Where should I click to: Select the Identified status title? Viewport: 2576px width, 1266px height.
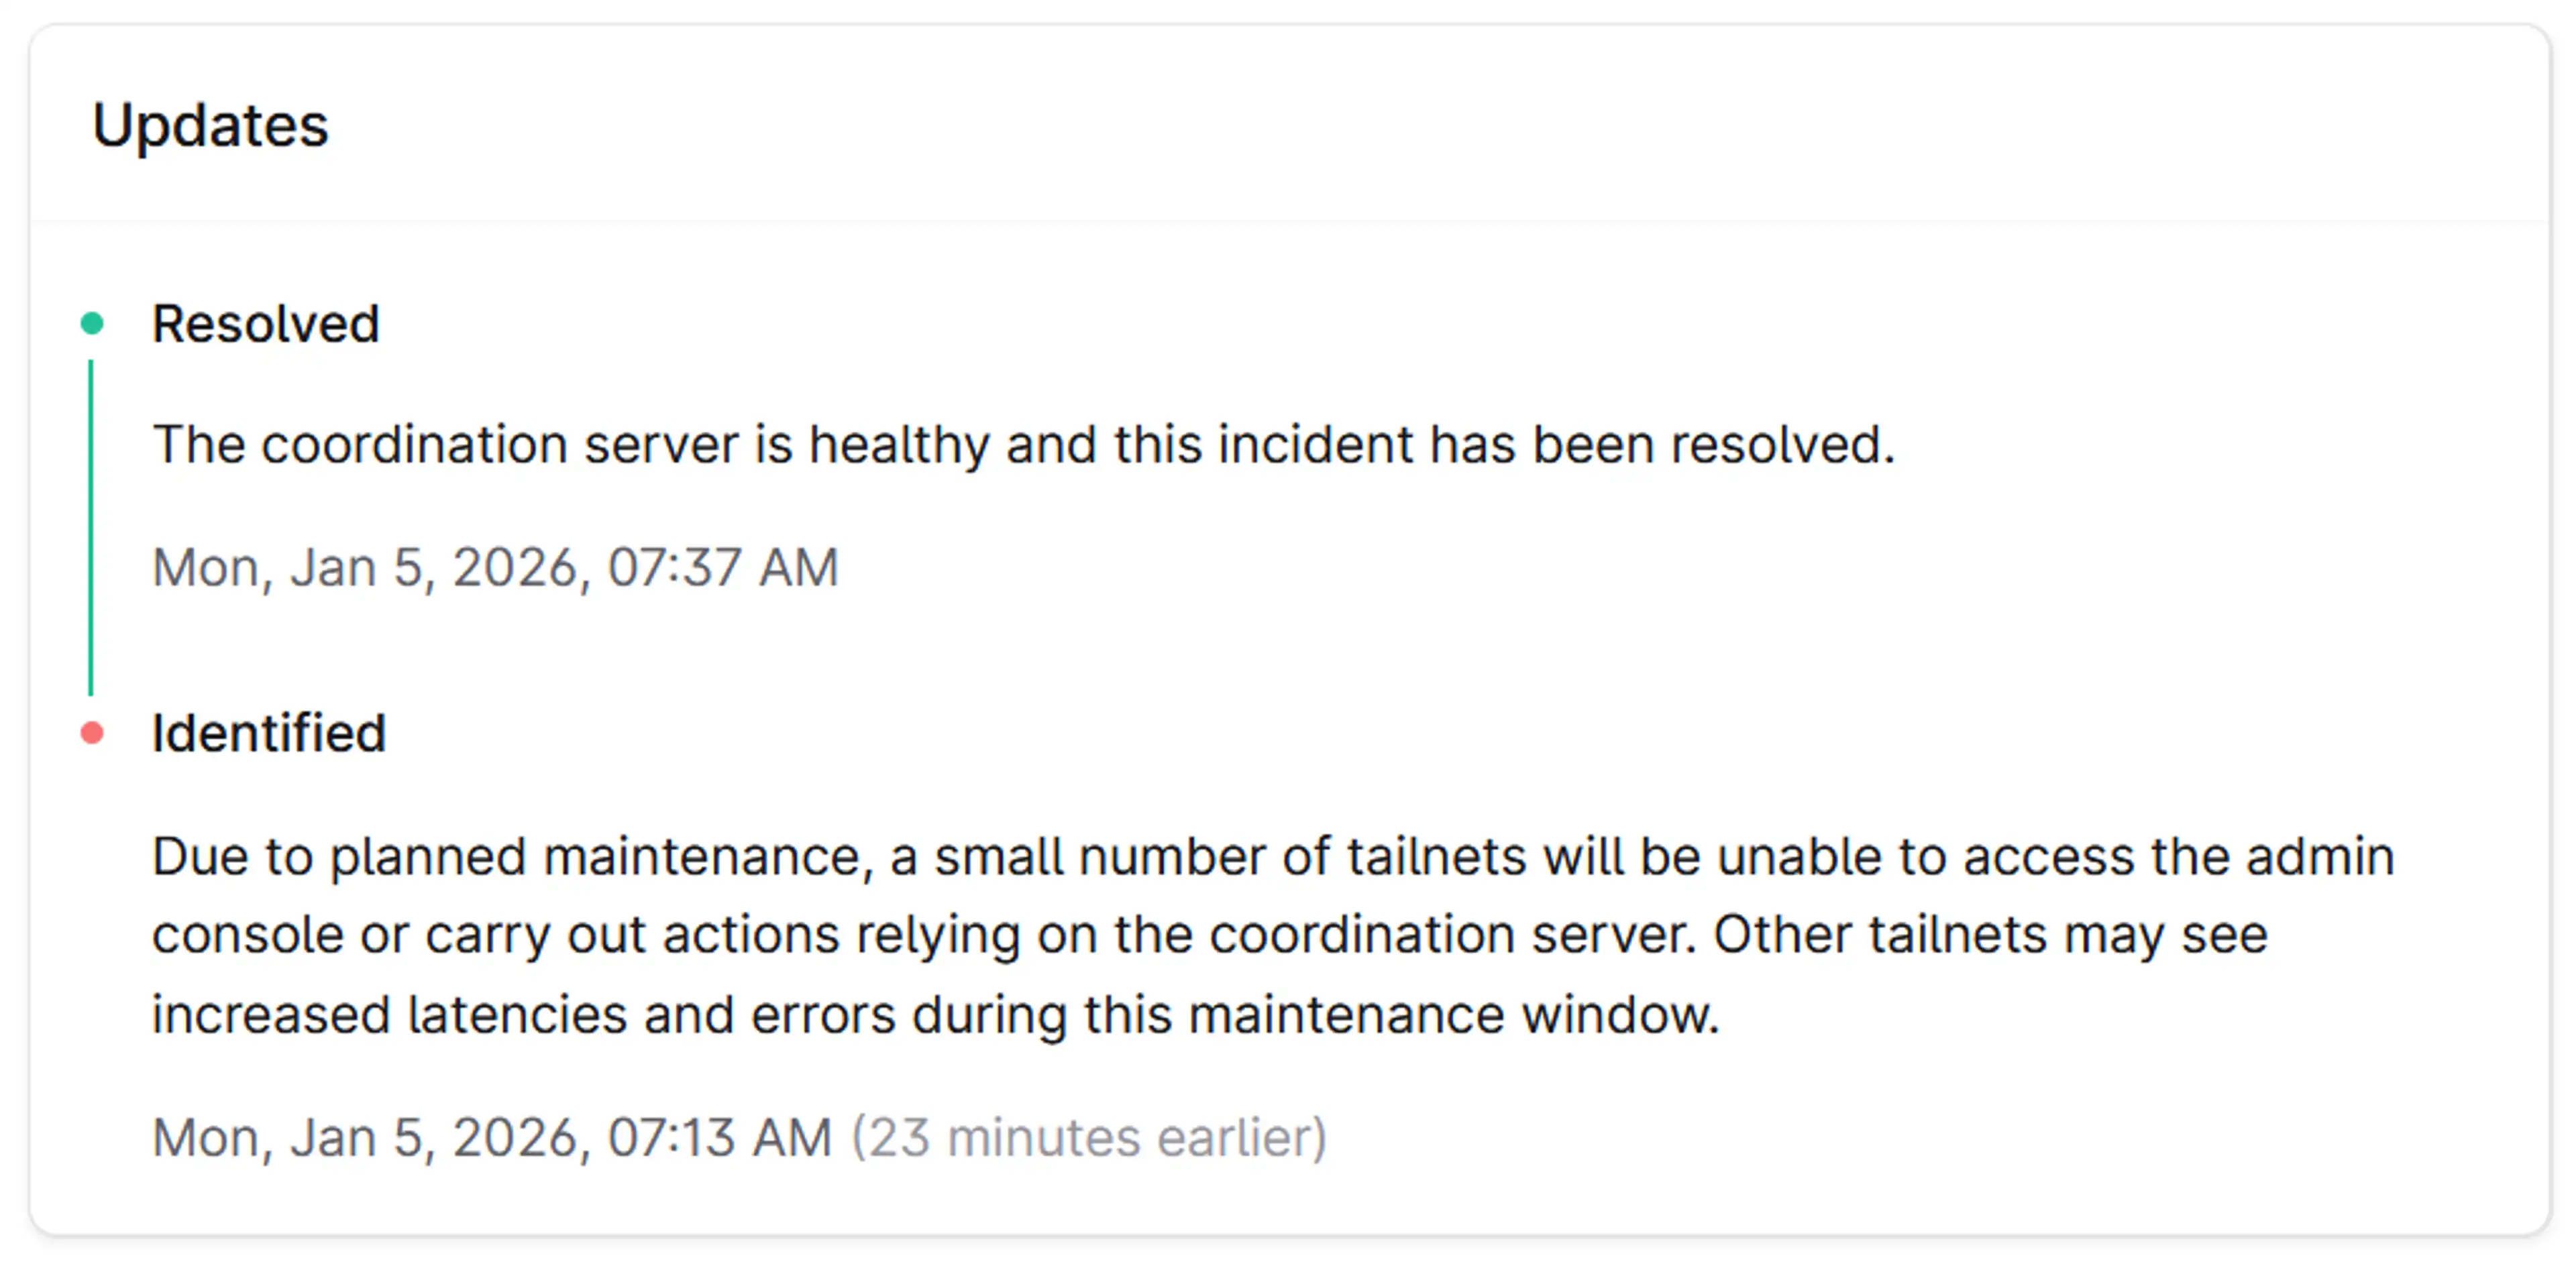coord(268,734)
